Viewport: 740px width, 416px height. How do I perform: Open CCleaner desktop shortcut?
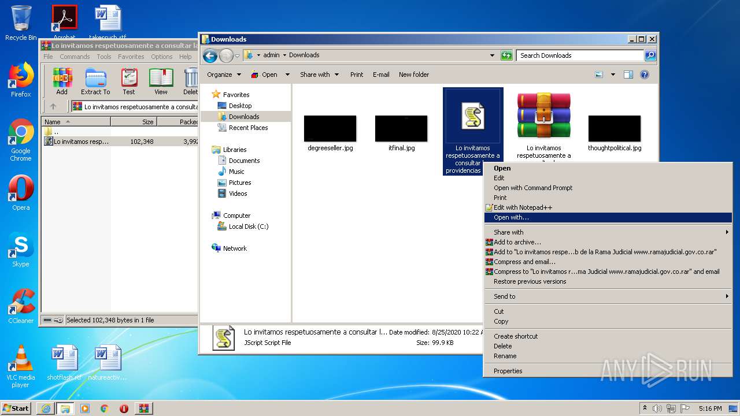21,306
